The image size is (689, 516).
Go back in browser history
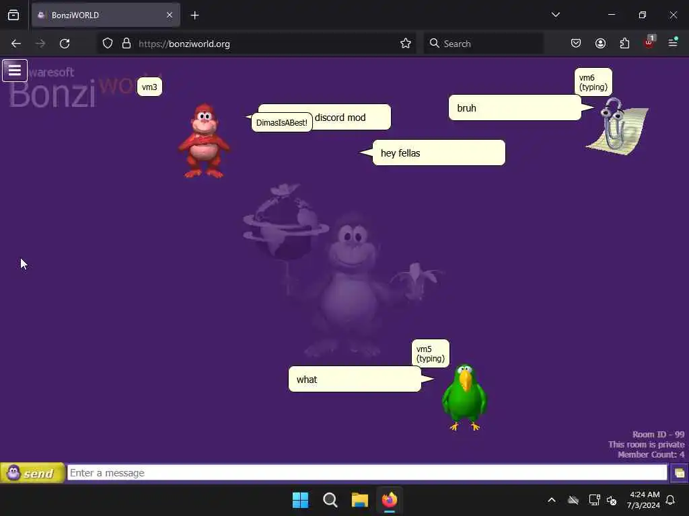(16, 44)
